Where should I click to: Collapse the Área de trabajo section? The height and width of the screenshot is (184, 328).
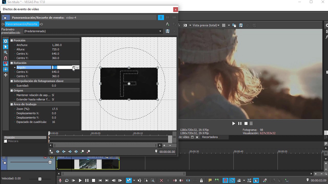[x=12, y=104]
